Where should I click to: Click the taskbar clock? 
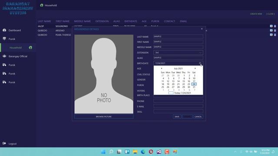tap(265, 152)
